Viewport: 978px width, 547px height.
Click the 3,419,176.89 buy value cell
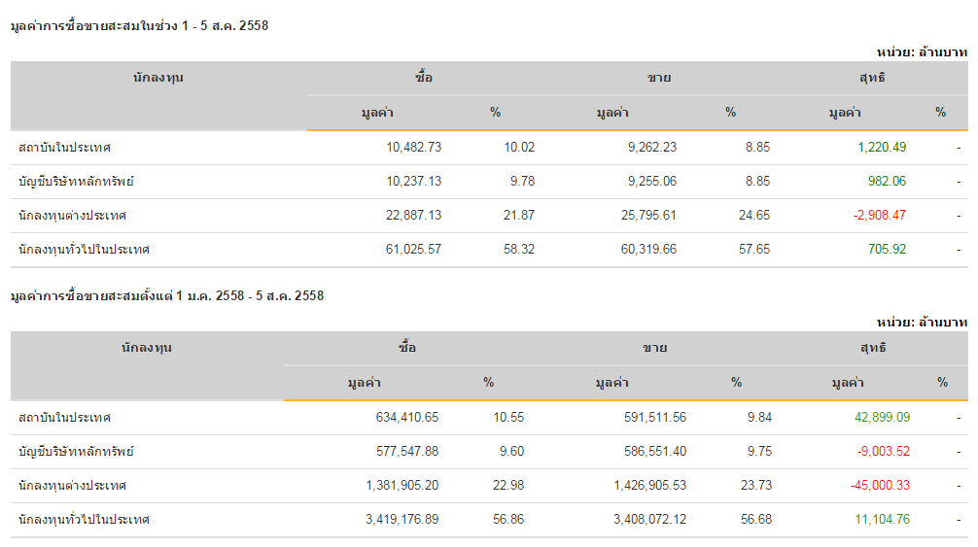(x=402, y=520)
